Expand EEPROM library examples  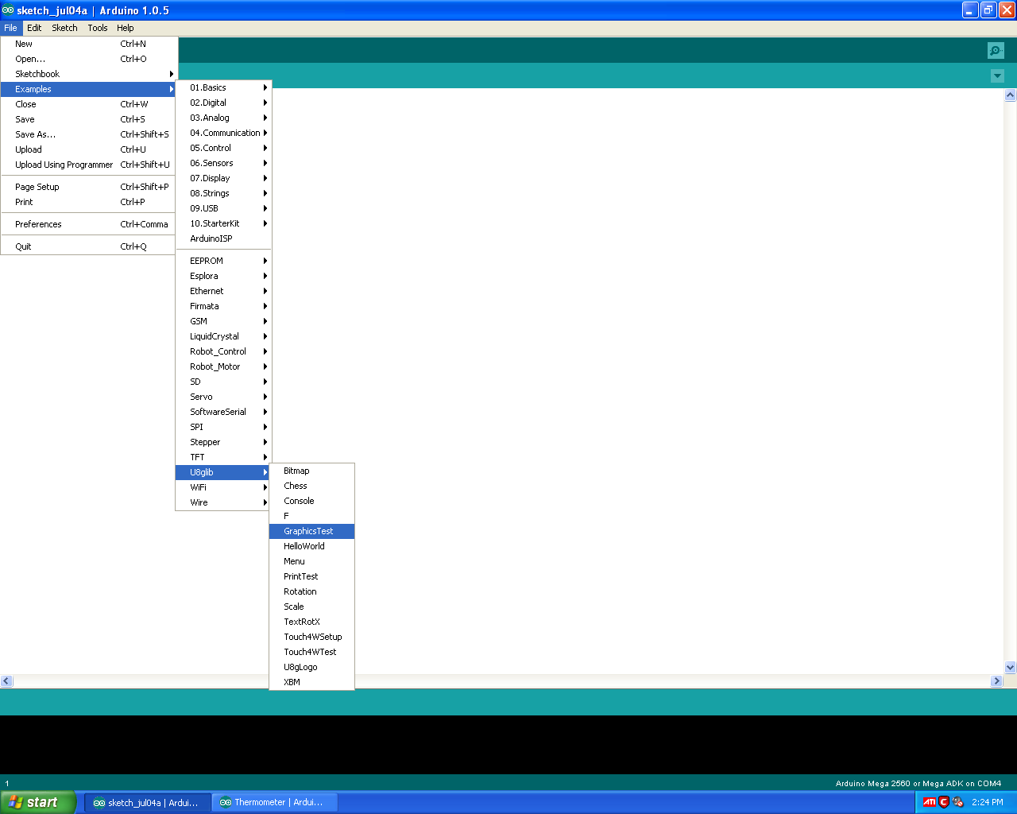[223, 261]
